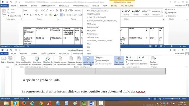Open Iniciar combinación de correspondencia
Screen dimensions: 189x106
click(x=23, y=61)
